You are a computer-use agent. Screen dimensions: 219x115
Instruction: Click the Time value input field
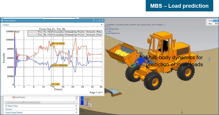coord(215,21)
